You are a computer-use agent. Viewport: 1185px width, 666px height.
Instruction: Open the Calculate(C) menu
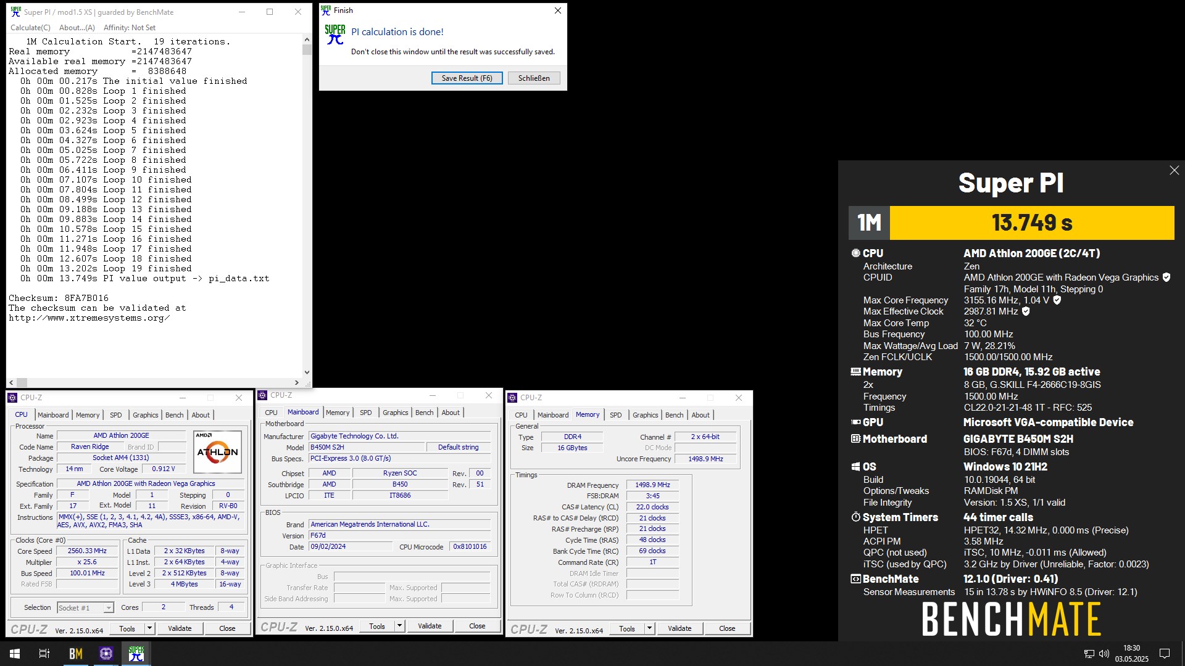[x=30, y=28]
